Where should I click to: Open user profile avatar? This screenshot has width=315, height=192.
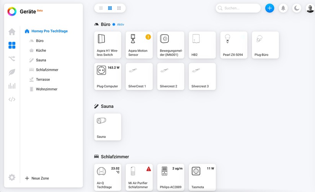tap(310, 8)
